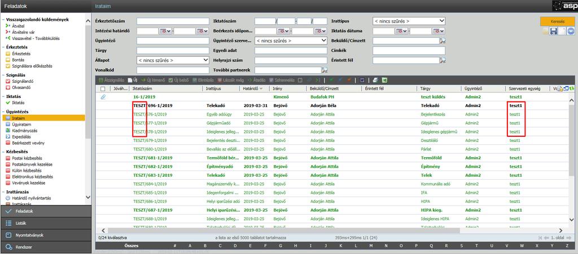The width and height of the screenshot is (578, 254).
Task: Select row TESZT/681-1/2019
Action: click(x=332, y=158)
